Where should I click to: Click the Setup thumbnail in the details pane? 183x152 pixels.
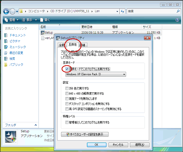click(x=11, y=137)
